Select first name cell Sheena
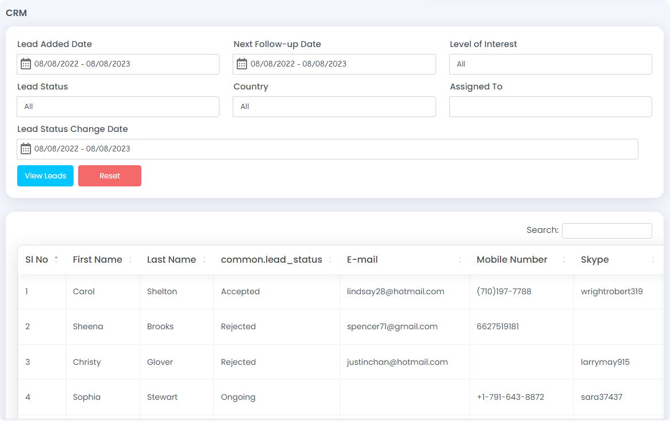 88,326
